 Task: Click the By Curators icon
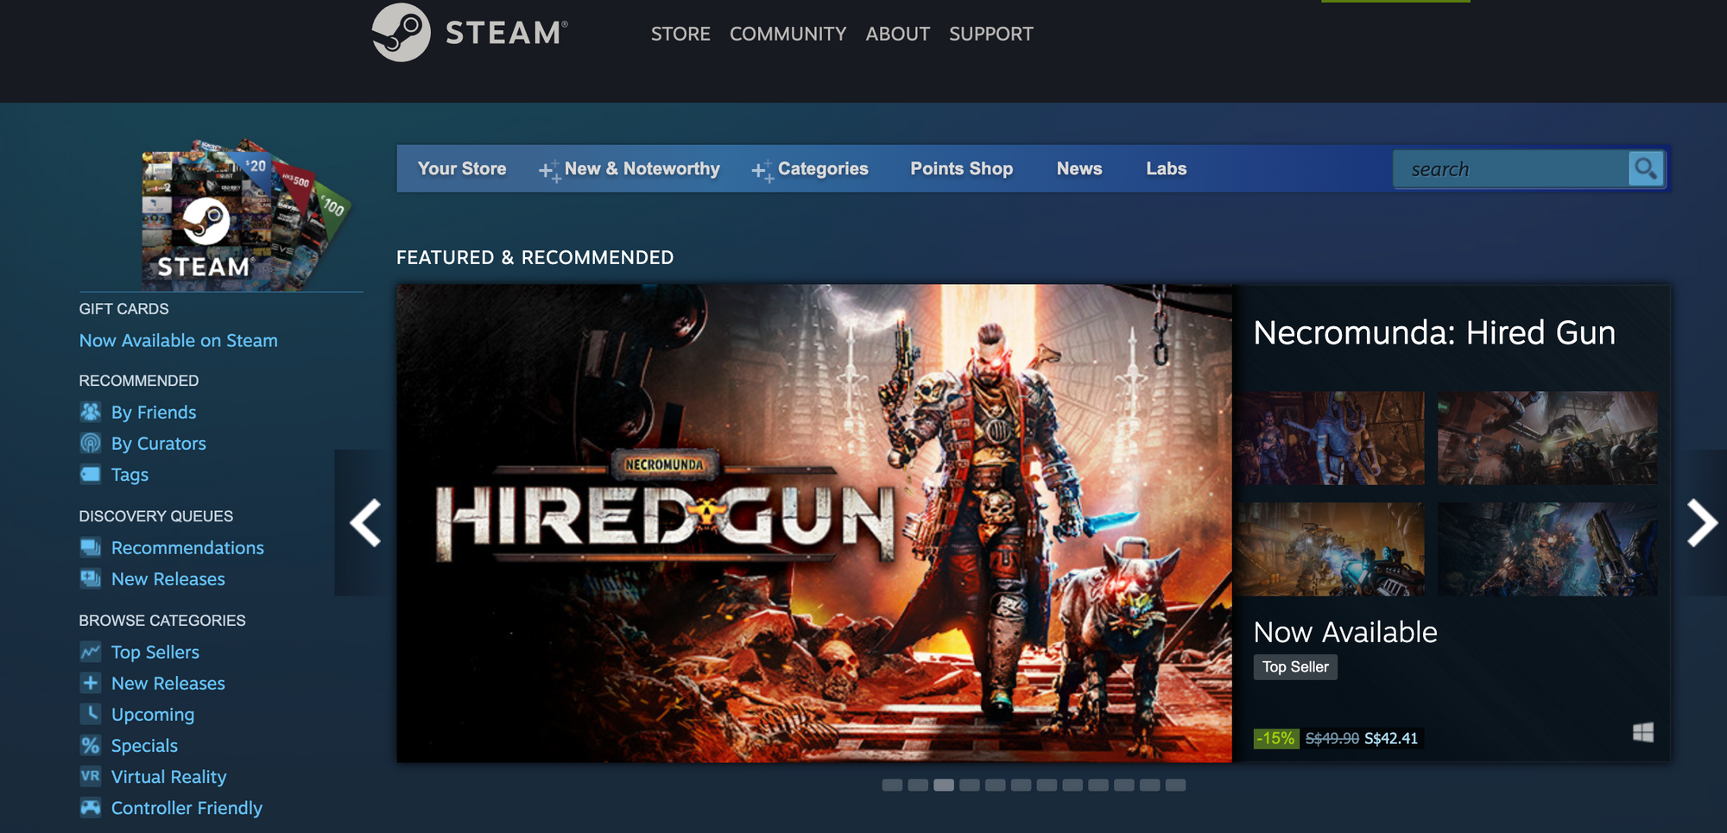(91, 443)
